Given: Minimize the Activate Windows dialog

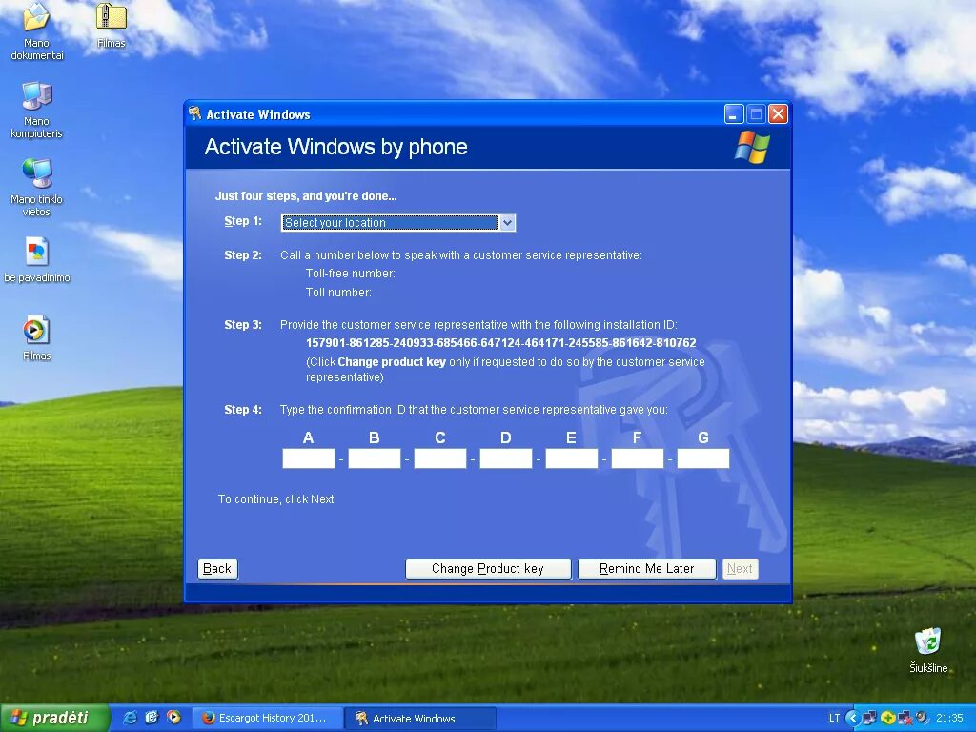Looking at the screenshot, I should [x=734, y=114].
